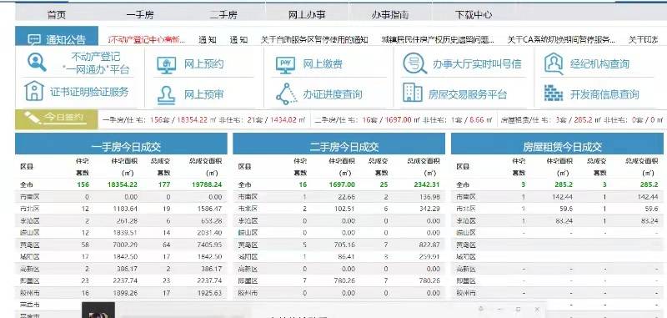The height and width of the screenshot is (318, 667).
Task: Click the 今日签约 pencil icon
Action: pos(33,117)
